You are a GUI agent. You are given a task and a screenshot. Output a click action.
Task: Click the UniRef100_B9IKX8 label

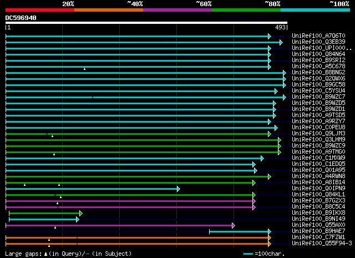(x=318, y=213)
